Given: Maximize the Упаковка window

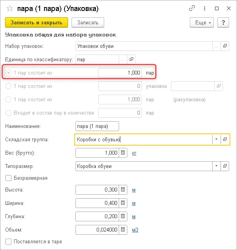Looking at the screenshot, I should 217,8.
